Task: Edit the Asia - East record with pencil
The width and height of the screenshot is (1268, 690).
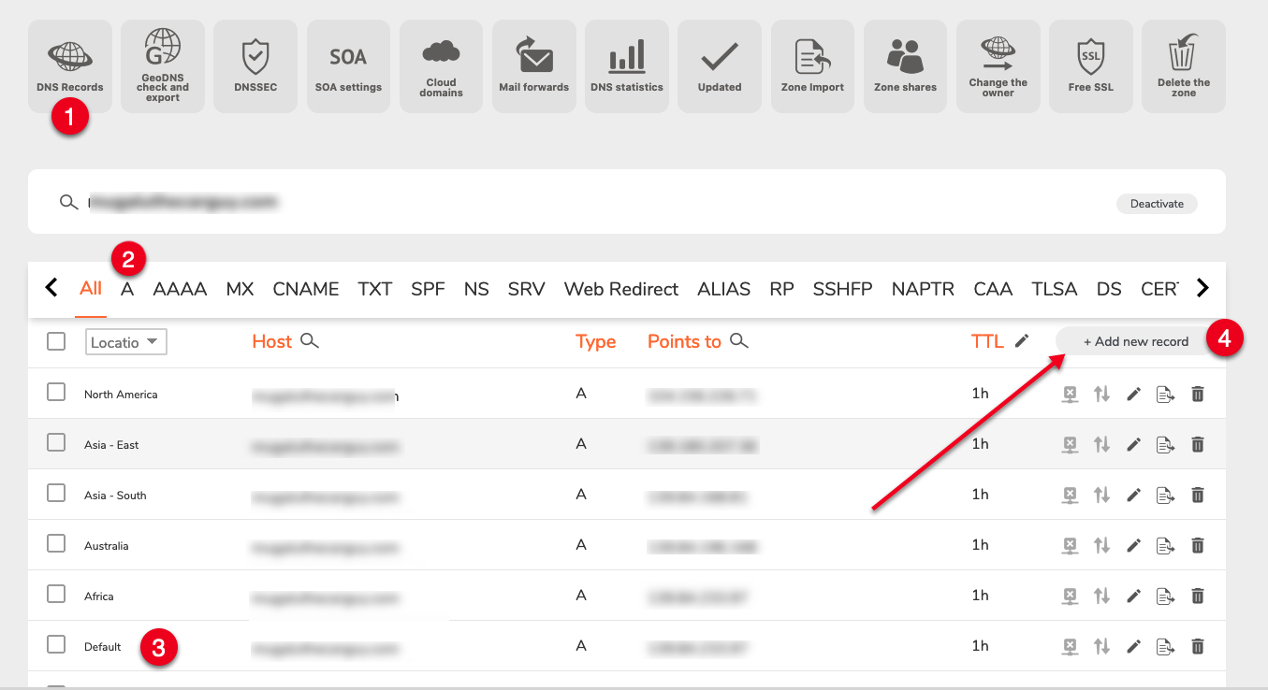Action: pyautogui.click(x=1133, y=444)
